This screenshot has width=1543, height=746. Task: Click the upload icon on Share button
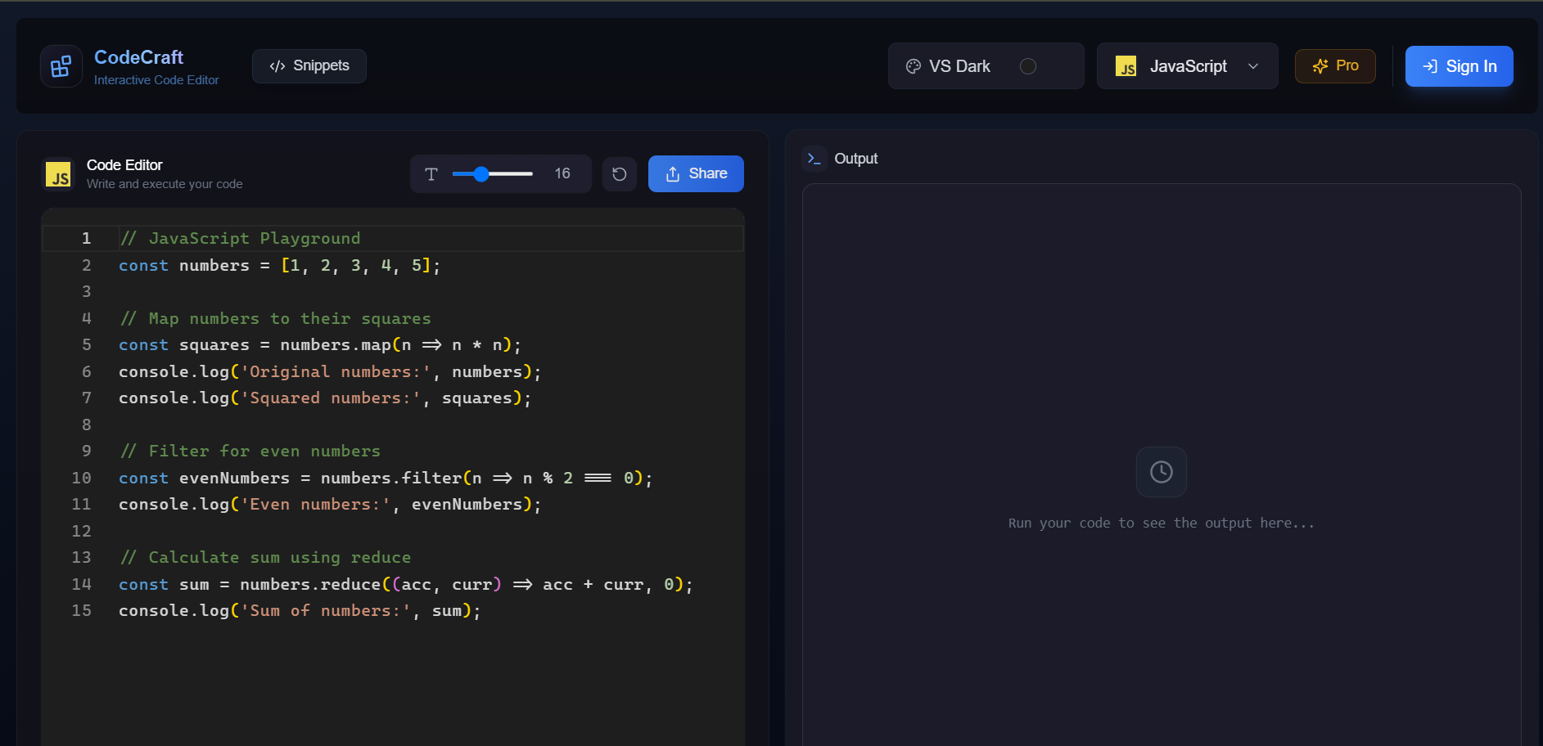pos(673,173)
